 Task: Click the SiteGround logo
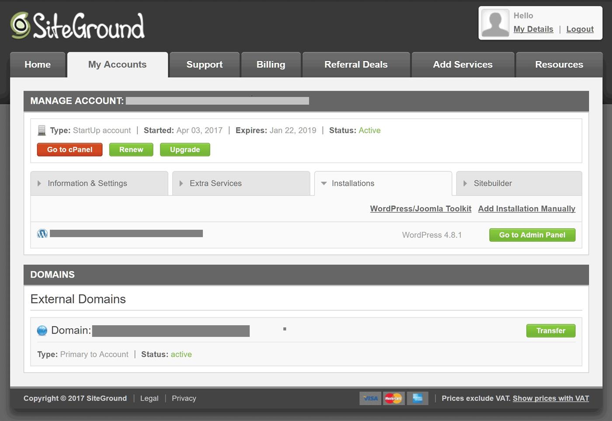77,26
